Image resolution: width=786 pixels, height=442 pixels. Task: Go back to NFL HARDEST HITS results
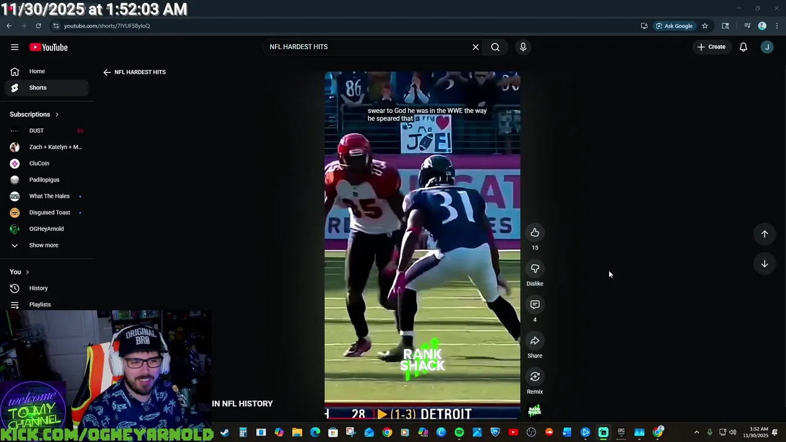point(107,72)
